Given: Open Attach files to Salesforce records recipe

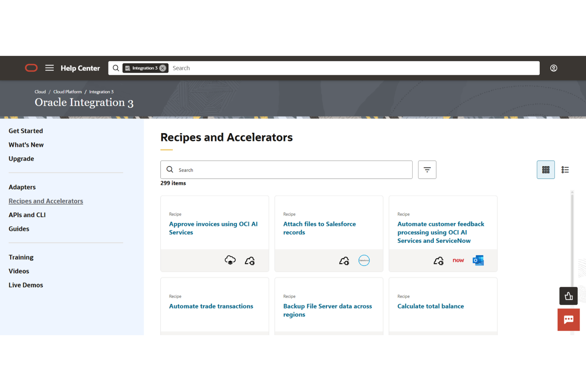Looking at the screenshot, I should pyautogui.click(x=320, y=228).
